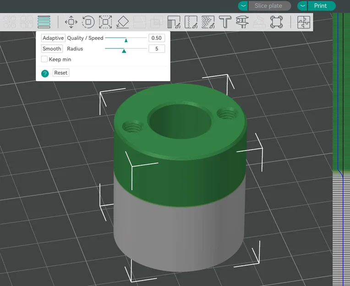
Task: Click the Smooth button
Action: click(x=52, y=49)
